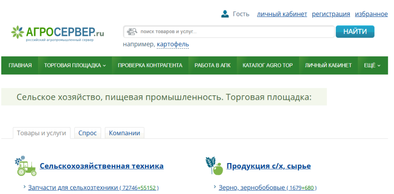394x194 pixels.
Task: Click the Agroserver.ru logo
Action: pyautogui.click(x=57, y=33)
